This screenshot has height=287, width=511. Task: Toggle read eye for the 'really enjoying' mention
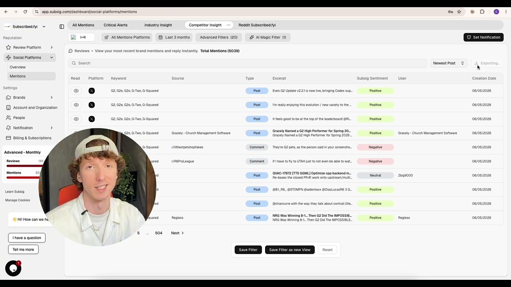(76, 105)
